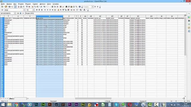191x107 pixels.
Task: Run the spelling check icon
Action: click(27, 7)
